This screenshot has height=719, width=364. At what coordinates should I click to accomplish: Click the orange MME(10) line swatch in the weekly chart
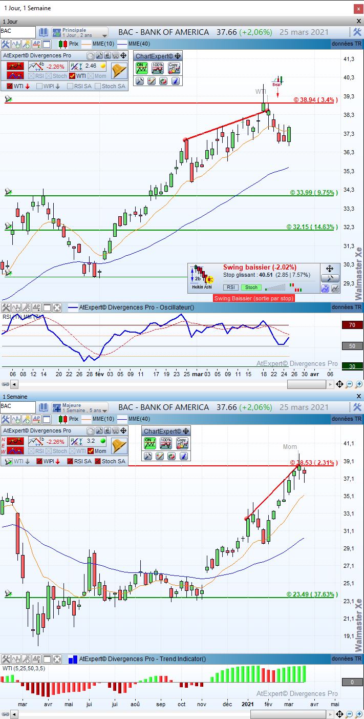(85, 419)
